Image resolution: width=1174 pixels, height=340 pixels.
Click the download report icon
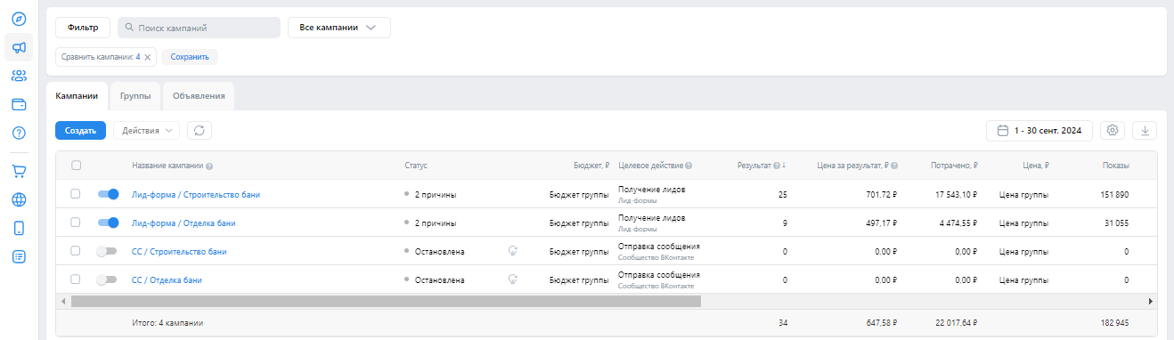(x=1145, y=131)
